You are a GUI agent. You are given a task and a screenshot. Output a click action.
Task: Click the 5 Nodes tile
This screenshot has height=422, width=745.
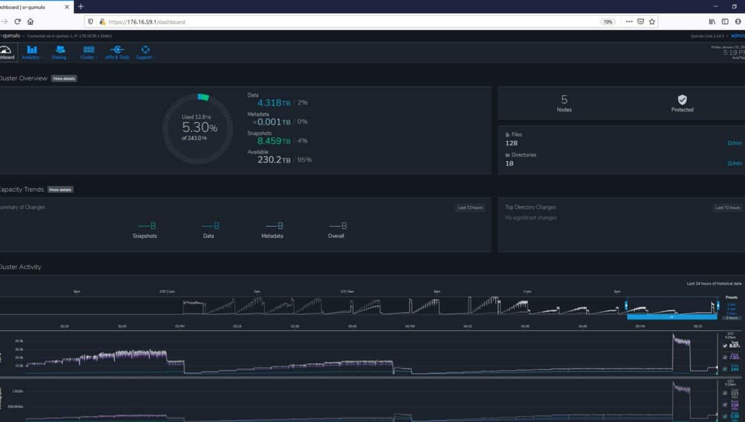[x=564, y=103]
